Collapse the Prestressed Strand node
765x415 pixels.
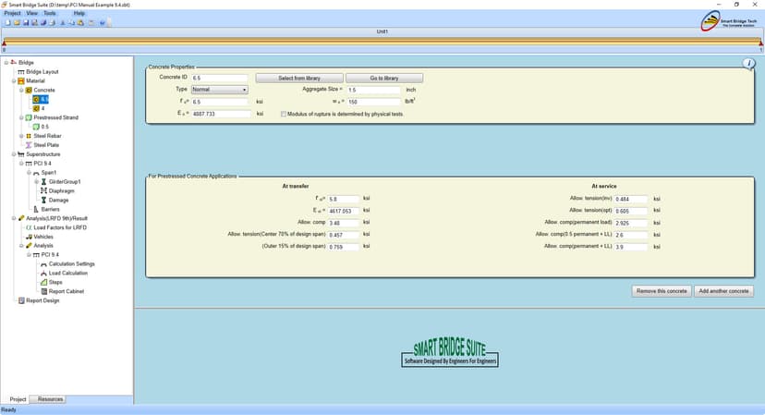(x=21, y=117)
